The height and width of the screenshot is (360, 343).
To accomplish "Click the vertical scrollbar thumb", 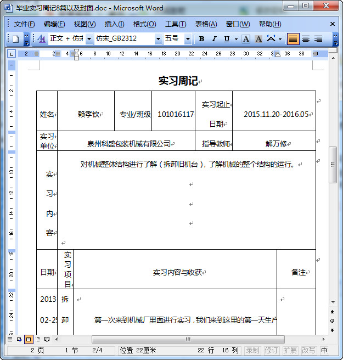I will [333, 165].
